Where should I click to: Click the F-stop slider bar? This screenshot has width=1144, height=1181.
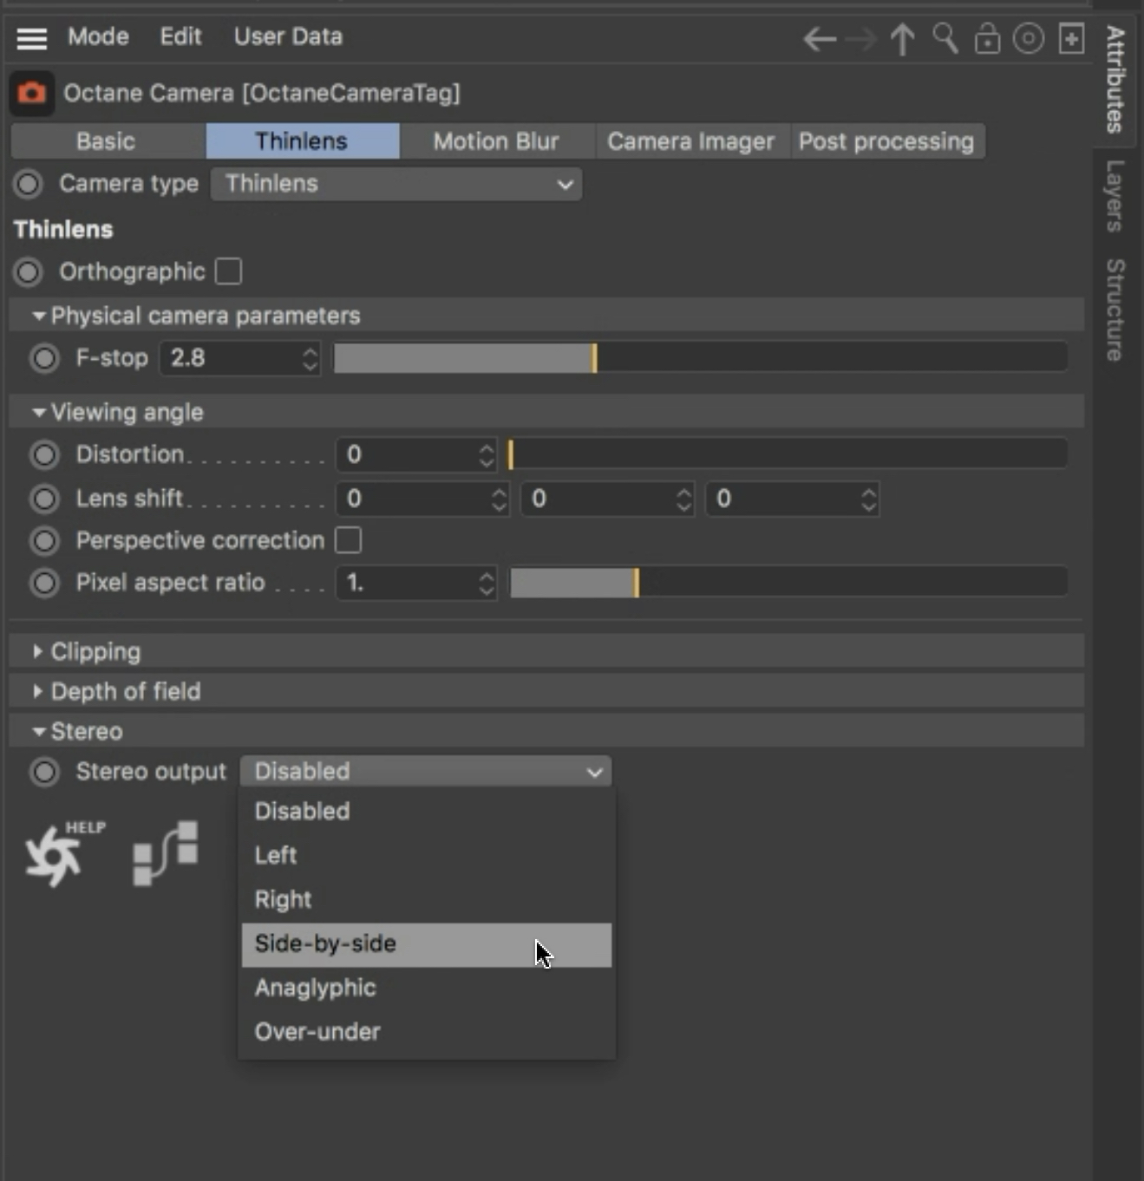tap(700, 358)
